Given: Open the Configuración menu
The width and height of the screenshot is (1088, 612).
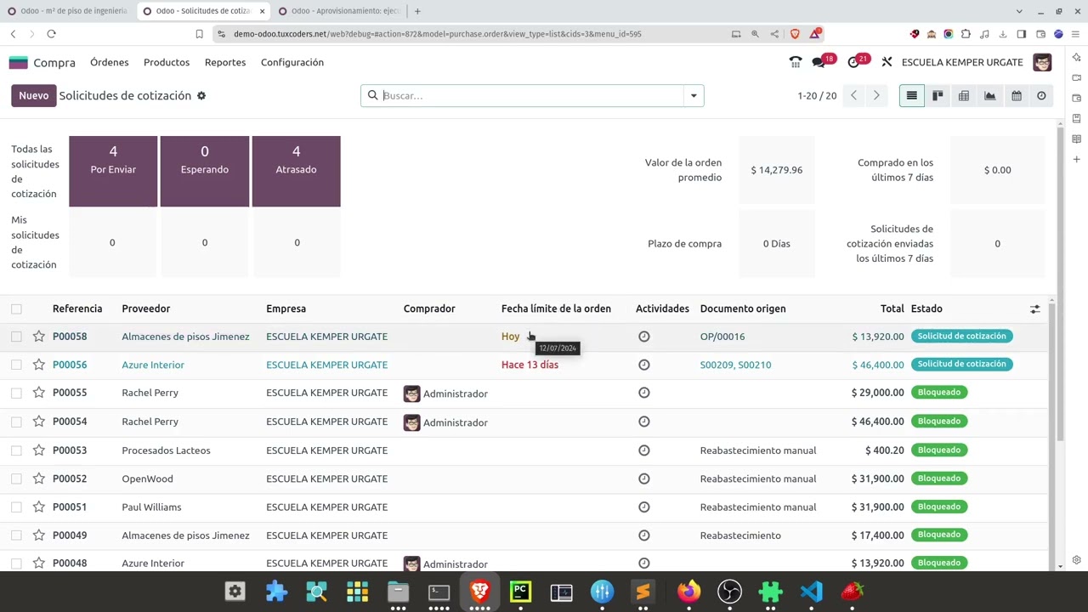Looking at the screenshot, I should coord(292,62).
